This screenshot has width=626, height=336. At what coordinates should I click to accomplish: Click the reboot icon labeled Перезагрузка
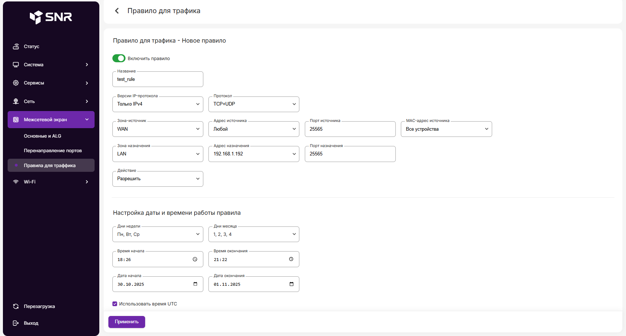(x=16, y=307)
